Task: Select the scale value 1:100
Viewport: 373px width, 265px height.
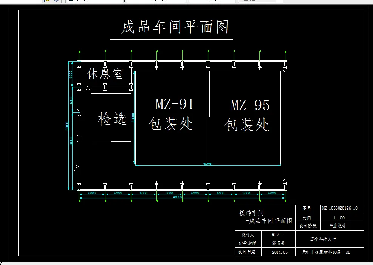Action: click(339, 218)
